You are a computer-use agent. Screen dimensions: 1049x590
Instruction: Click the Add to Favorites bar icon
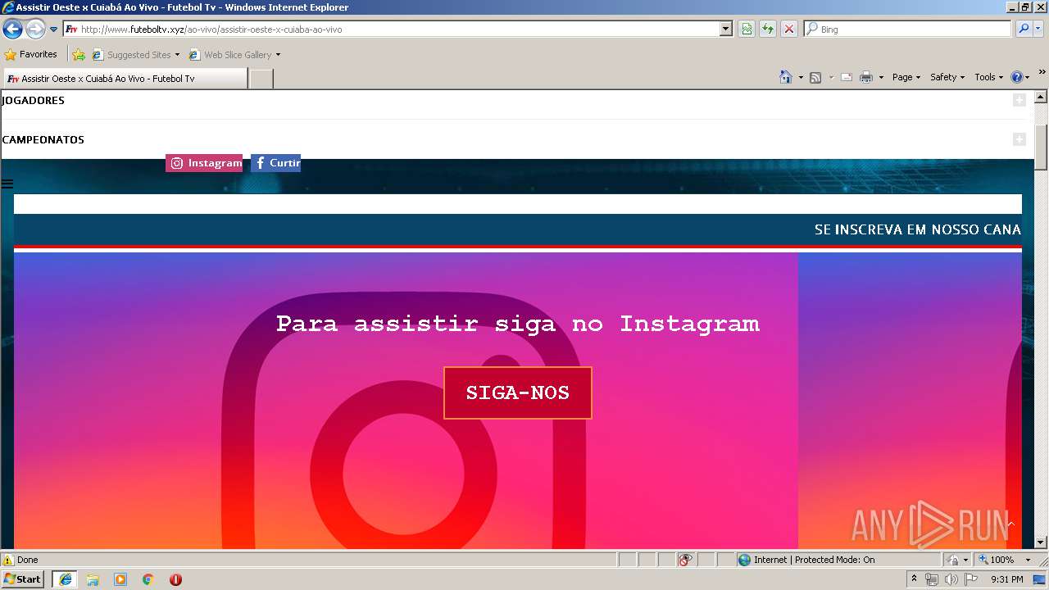(79, 55)
